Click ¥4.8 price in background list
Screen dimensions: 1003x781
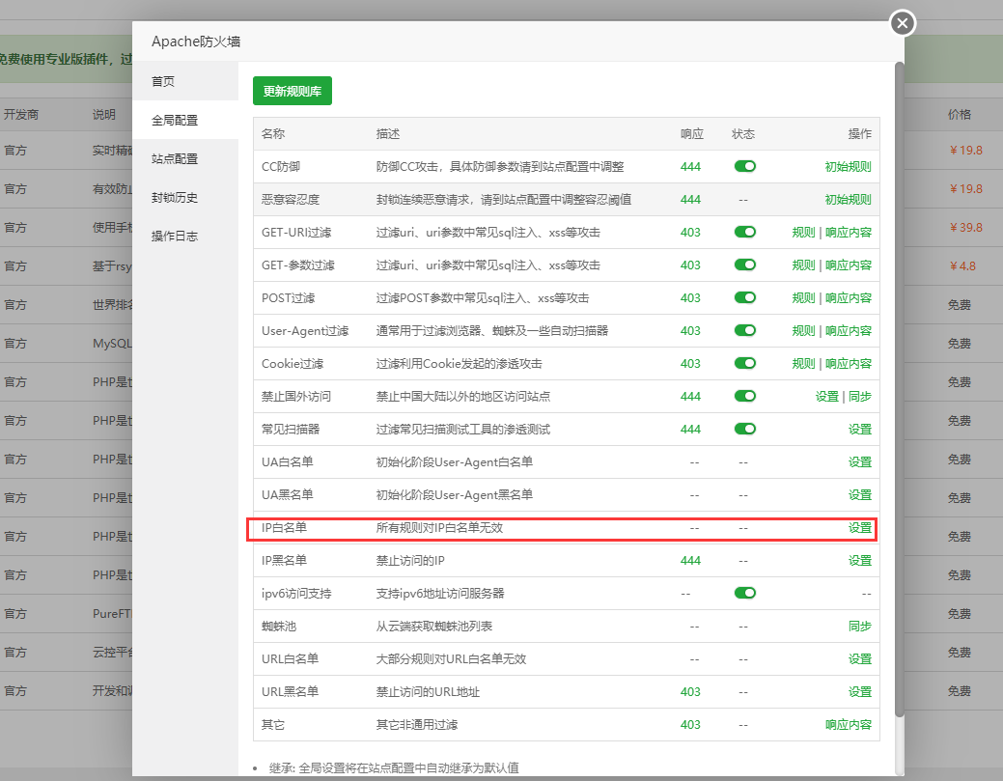pos(962,266)
